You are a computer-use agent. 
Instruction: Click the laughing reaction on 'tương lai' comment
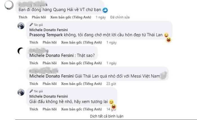[x=114, y=107]
